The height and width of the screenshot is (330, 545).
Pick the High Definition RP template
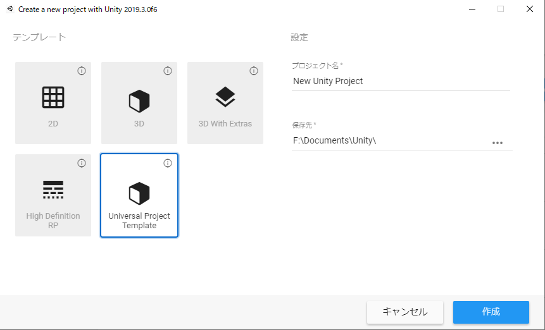(x=53, y=195)
